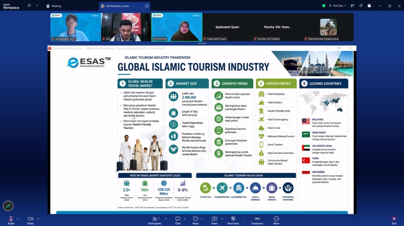Click the 'GLOBAL ISLAMIC TOURISM INDUSTRY' slide title
The image size is (404, 226).
[x=193, y=67]
